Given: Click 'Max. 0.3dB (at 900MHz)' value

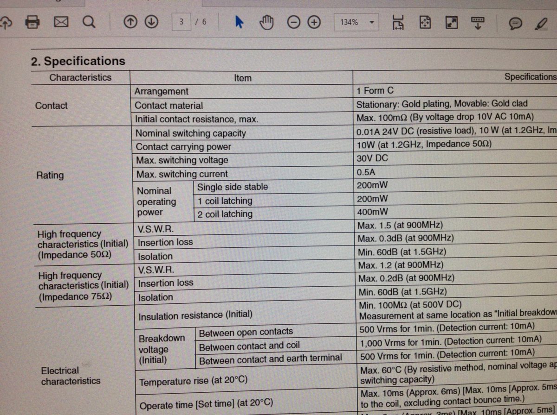Looking at the screenshot, I should pos(405,238).
